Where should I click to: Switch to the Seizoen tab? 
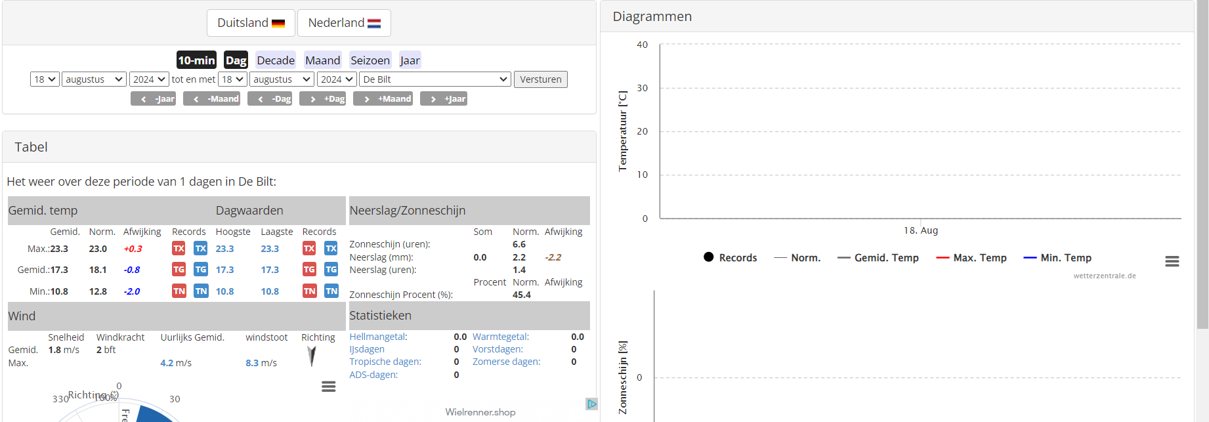[370, 60]
